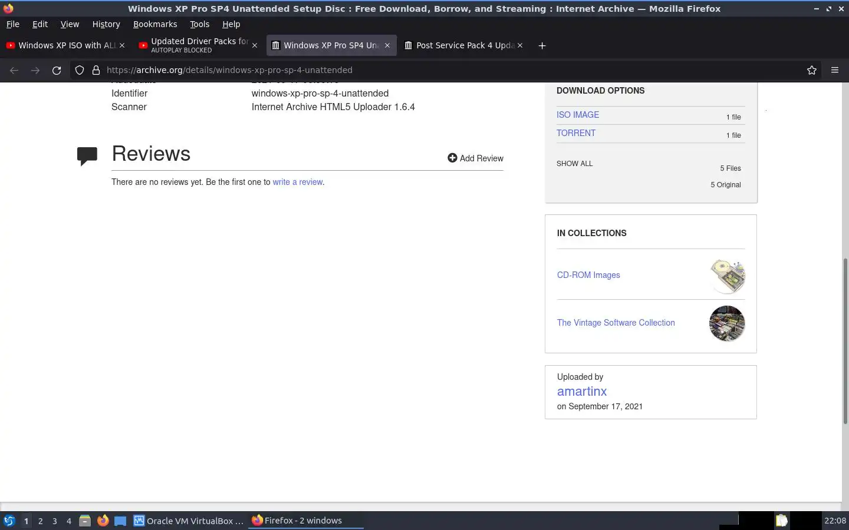
Task: Open the View menu
Action: click(70, 24)
